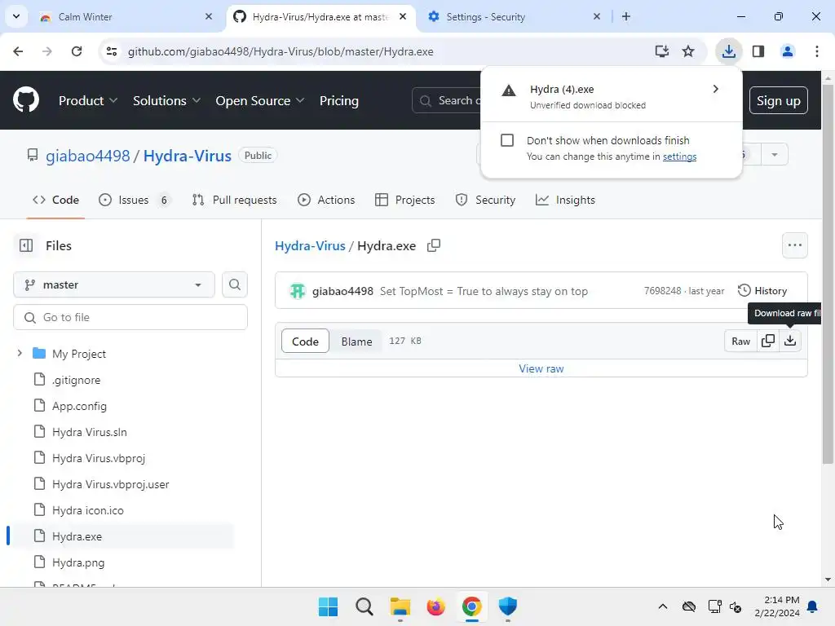Open Hydra-Virus breadcrumb link

coord(310,245)
